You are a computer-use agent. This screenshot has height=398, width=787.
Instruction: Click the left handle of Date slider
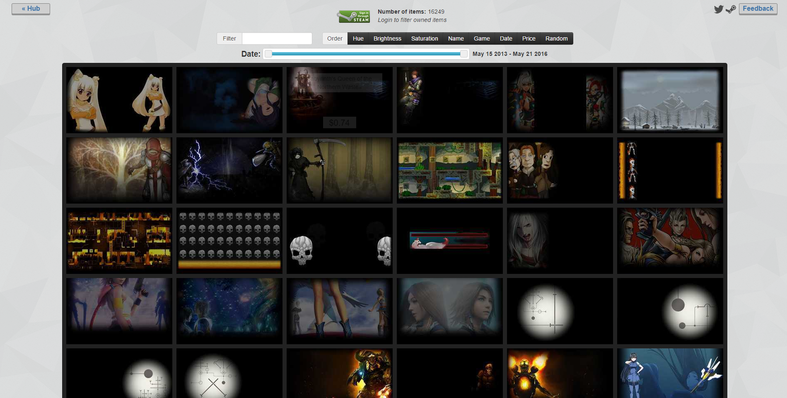click(x=268, y=54)
